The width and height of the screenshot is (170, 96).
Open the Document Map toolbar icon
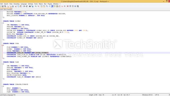click(57, 6)
